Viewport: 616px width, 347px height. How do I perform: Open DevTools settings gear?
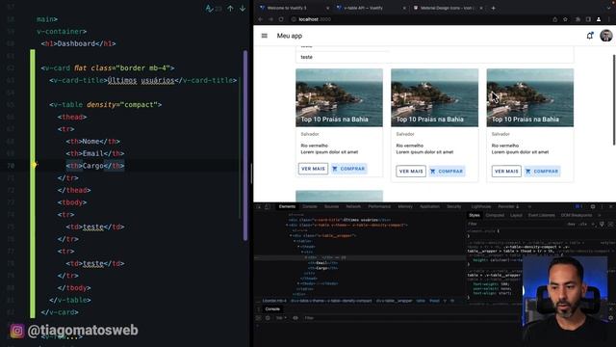(593, 206)
